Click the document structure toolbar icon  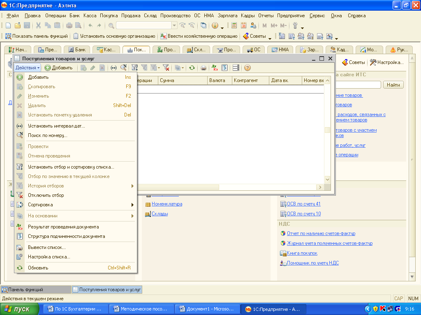tap(225, 68)
